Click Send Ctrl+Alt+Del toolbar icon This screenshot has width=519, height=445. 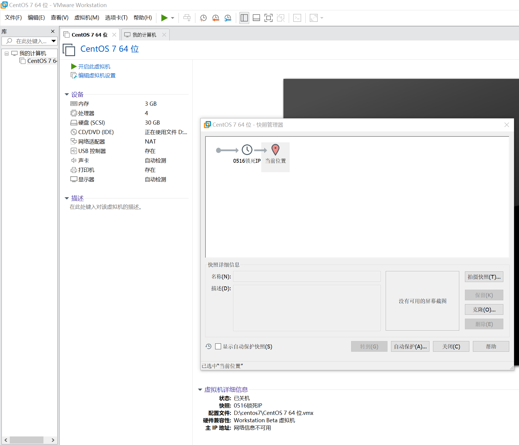187,18
